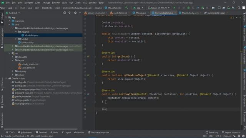This screenshot has height=138, width=246.
Task: Click Apply Changes and Restart Activity icon
Action: (x=179, y=8)
